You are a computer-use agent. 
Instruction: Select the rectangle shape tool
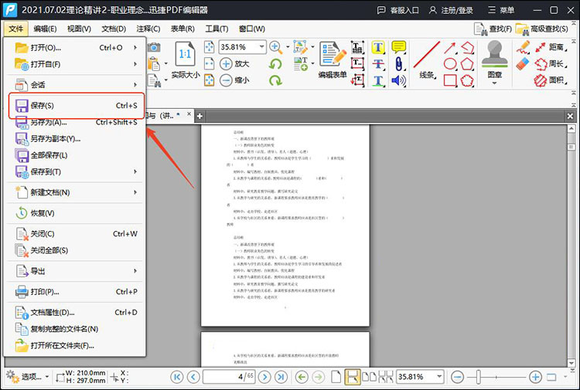pyautogui.click(x=450, y=80)
